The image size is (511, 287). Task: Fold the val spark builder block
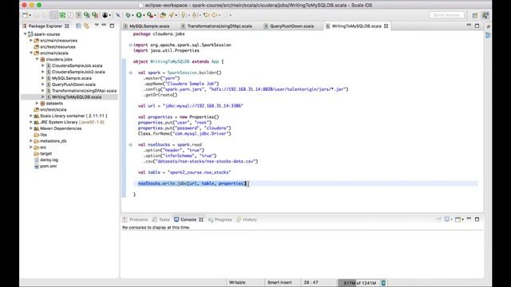pos(131,73)
